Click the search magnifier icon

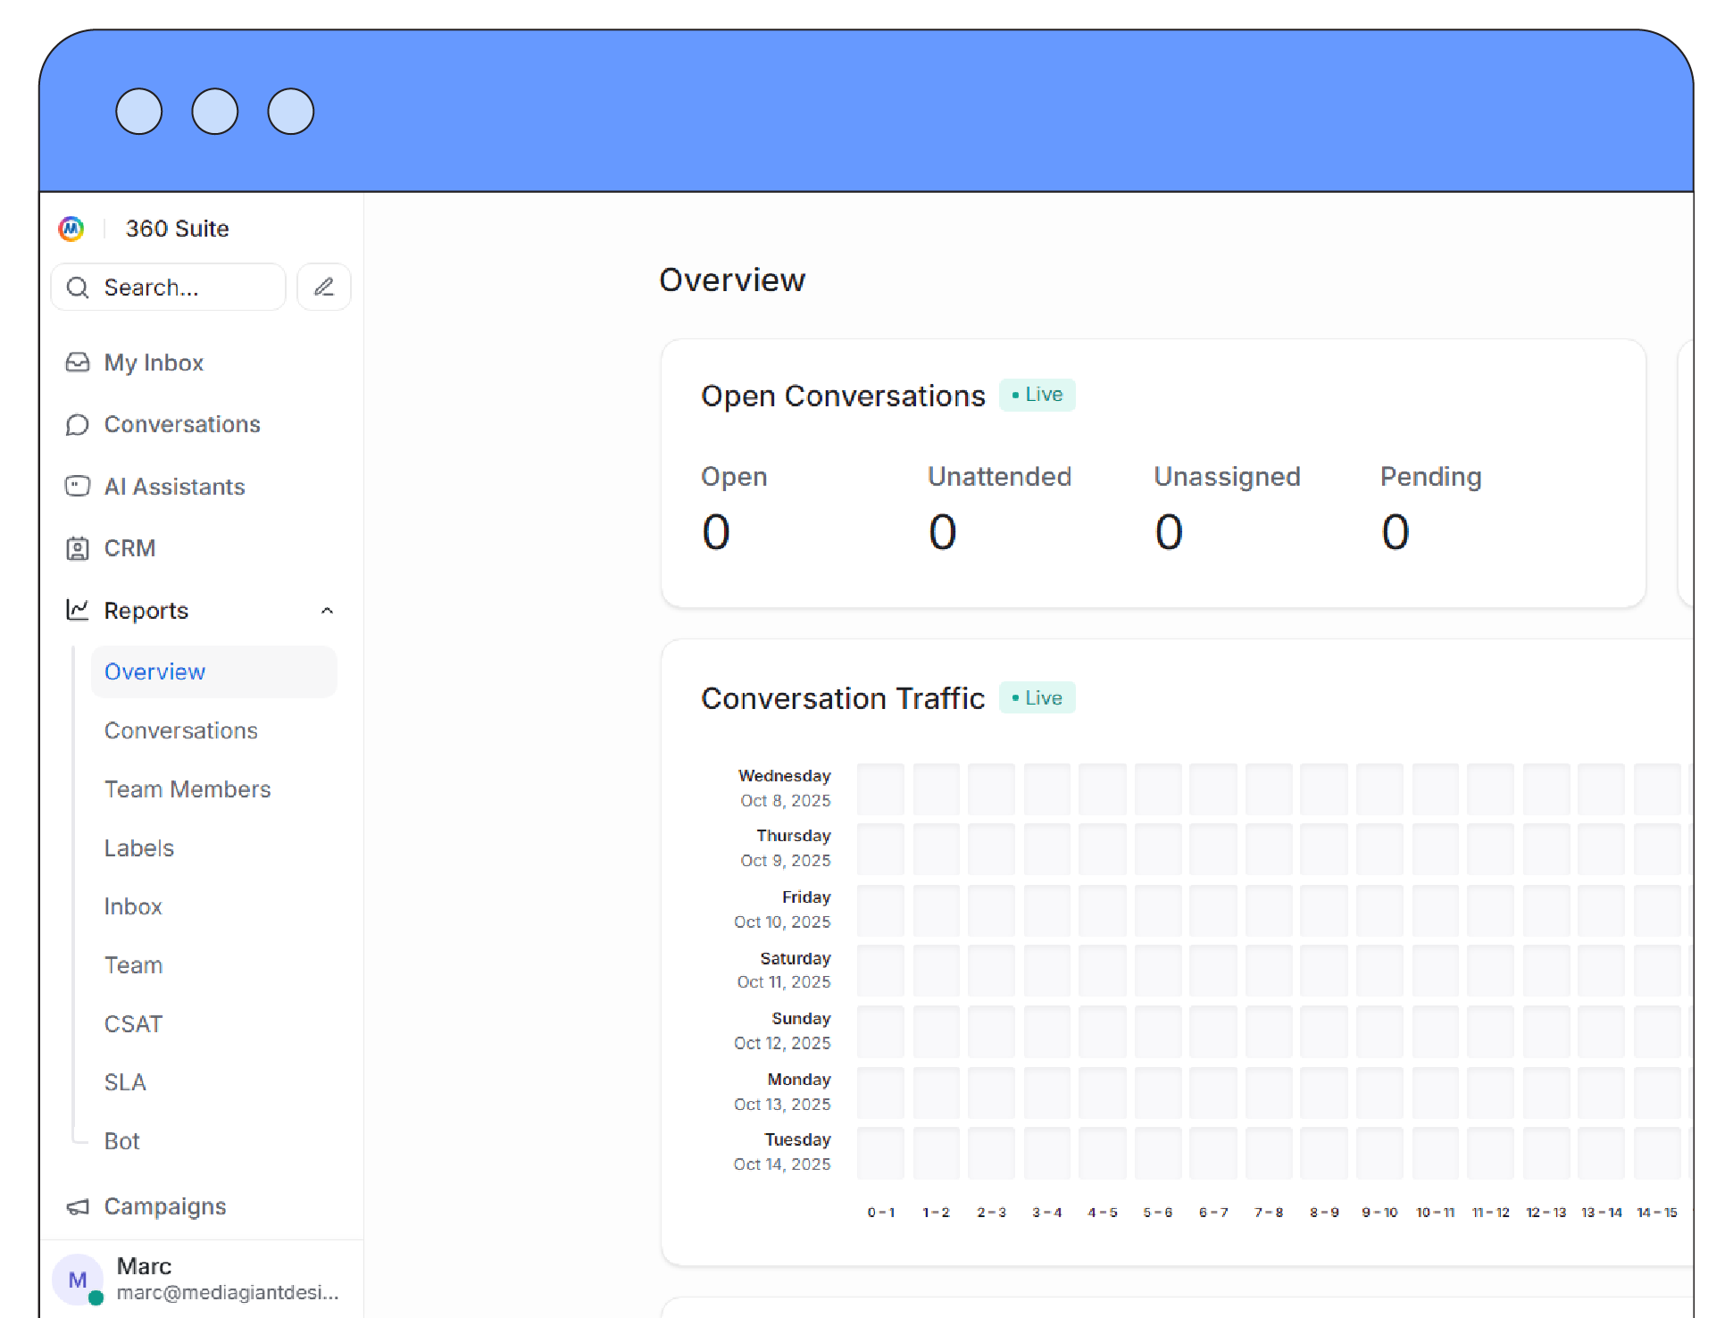coord(78,287)
